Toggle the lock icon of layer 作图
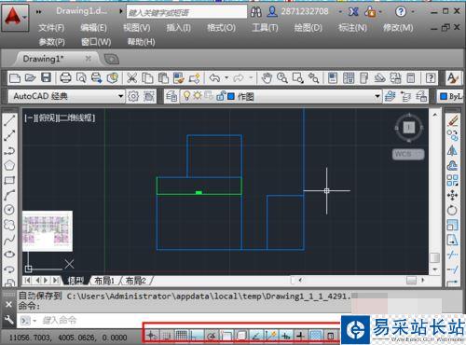The width and height of the screenshot is (466, 345). tap(221, 96)
